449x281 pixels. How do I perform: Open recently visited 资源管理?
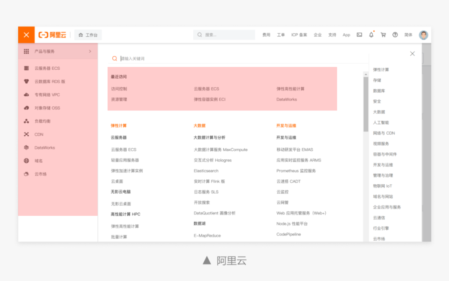coord(119,100)
